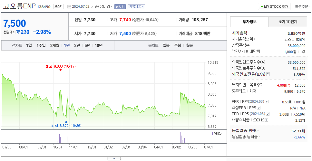Viewport: 312px width, 161px height.
Task: Open the 빠른주문 dropdown
Action: pyautogui.click(x=303, y=6)
